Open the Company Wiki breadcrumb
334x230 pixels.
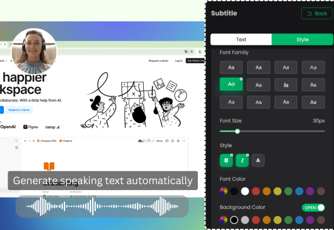click(x=46, y=141)
